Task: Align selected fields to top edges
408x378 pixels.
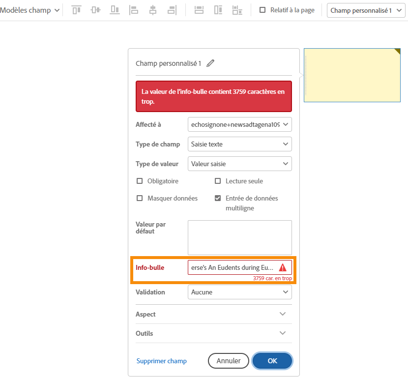Action: (x=77, y=10)
